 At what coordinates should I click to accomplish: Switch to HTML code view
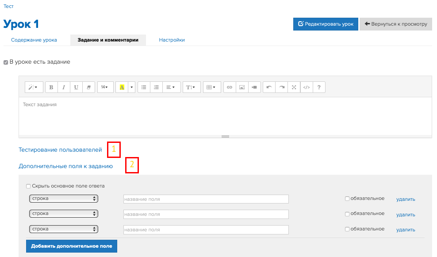click(307, 87)
